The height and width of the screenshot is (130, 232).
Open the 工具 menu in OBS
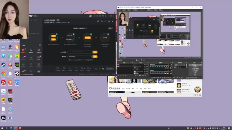point(156,10)
